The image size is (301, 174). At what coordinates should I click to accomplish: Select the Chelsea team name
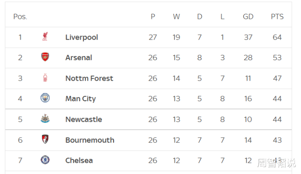[79, 160]
